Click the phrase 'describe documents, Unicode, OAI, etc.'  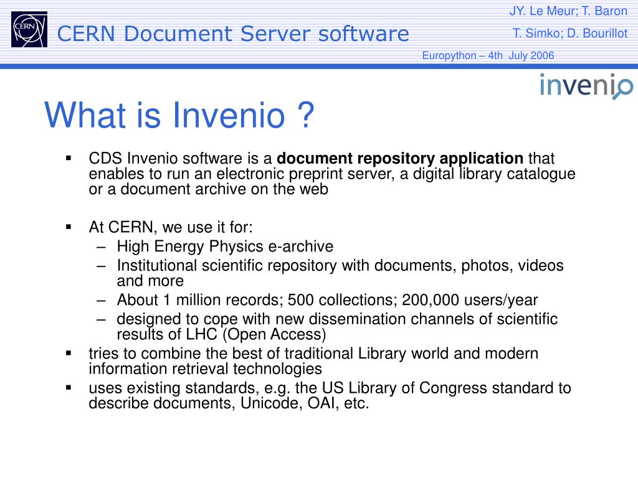click(229, 403)
